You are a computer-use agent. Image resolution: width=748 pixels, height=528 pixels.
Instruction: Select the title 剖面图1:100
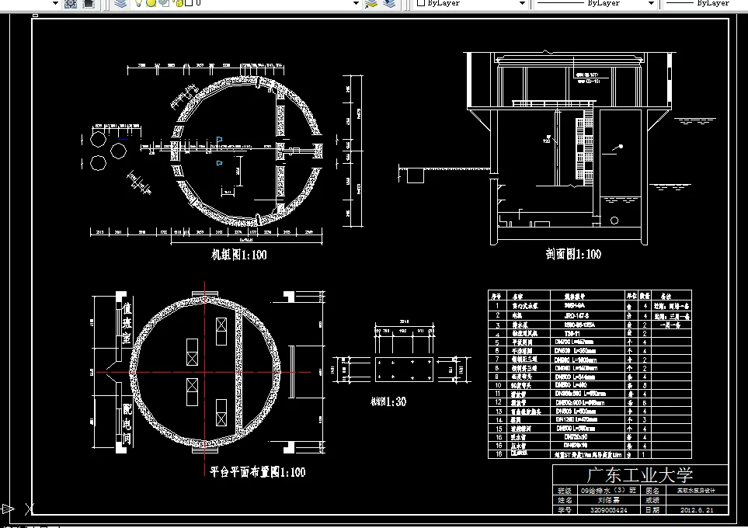coord(573,254)
